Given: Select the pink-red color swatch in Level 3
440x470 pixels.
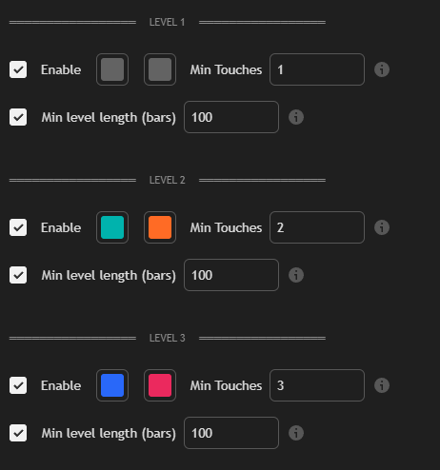Looking at the screenshot, I should click(160, 385).
